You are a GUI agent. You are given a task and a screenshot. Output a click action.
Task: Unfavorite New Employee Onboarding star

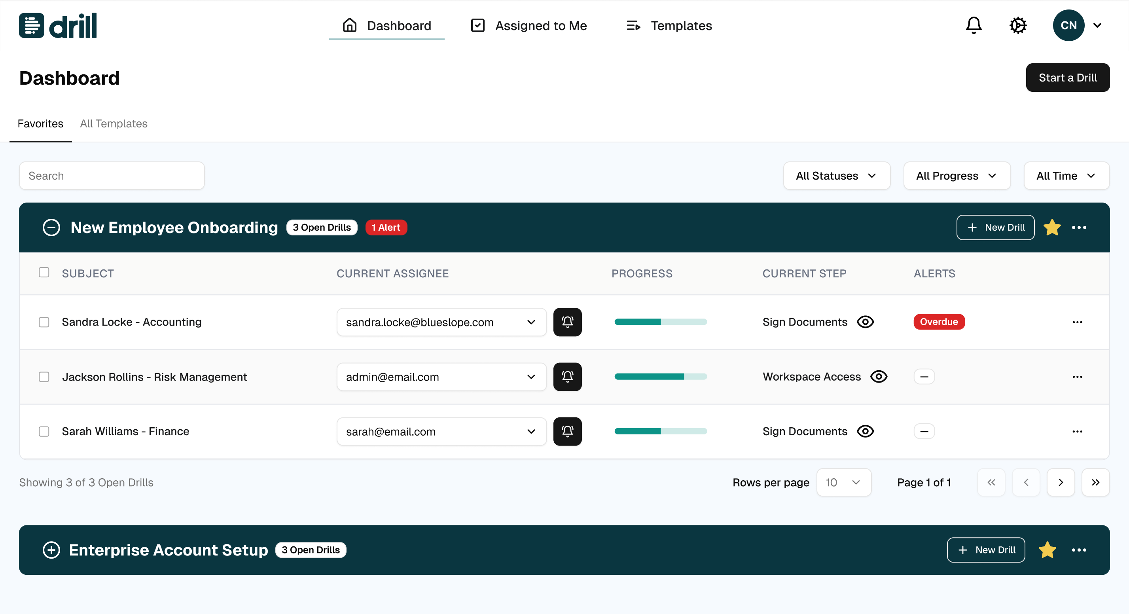tap(1052, 227)
